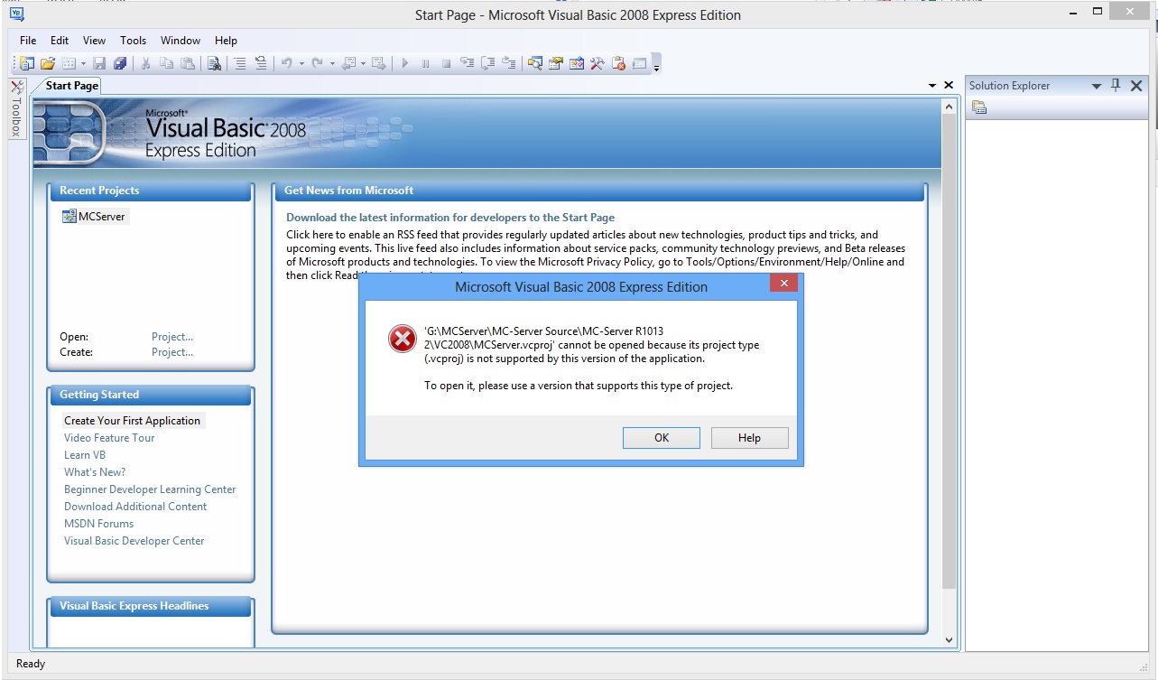Expand the toolbar options overflow arrow
Viewport: 1158px width, 680px height.
[x=657, y=66]
